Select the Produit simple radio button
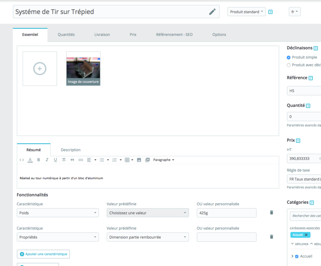This screenshot has width=321, height=266. [x=288, y=57]
